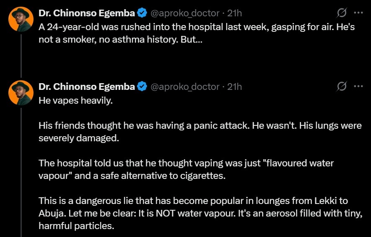Viewport: 371px width, 237px height.
Task: Expand the More menu on the "He vapes heavily" tweet
Action: [358, 87]
